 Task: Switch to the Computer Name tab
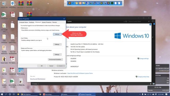tap(24, 22)
